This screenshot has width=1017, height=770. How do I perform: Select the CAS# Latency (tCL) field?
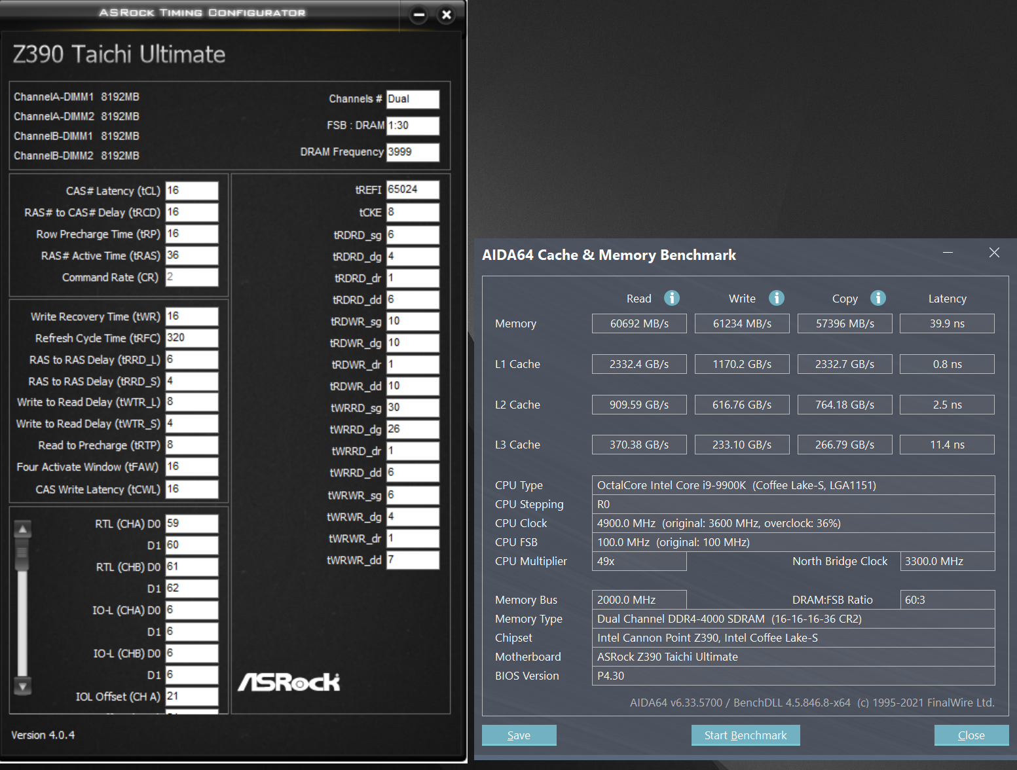coord(192,191)
